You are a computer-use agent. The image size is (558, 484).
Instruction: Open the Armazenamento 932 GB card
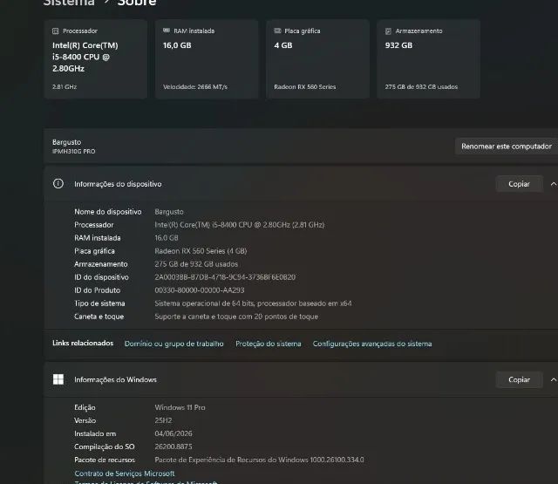pyautogui.click(x=428, y=59)
